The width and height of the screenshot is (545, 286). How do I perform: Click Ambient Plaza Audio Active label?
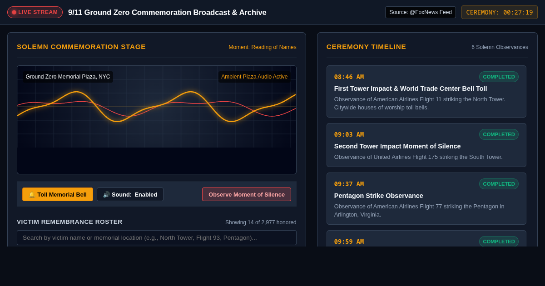coord(254,77)
